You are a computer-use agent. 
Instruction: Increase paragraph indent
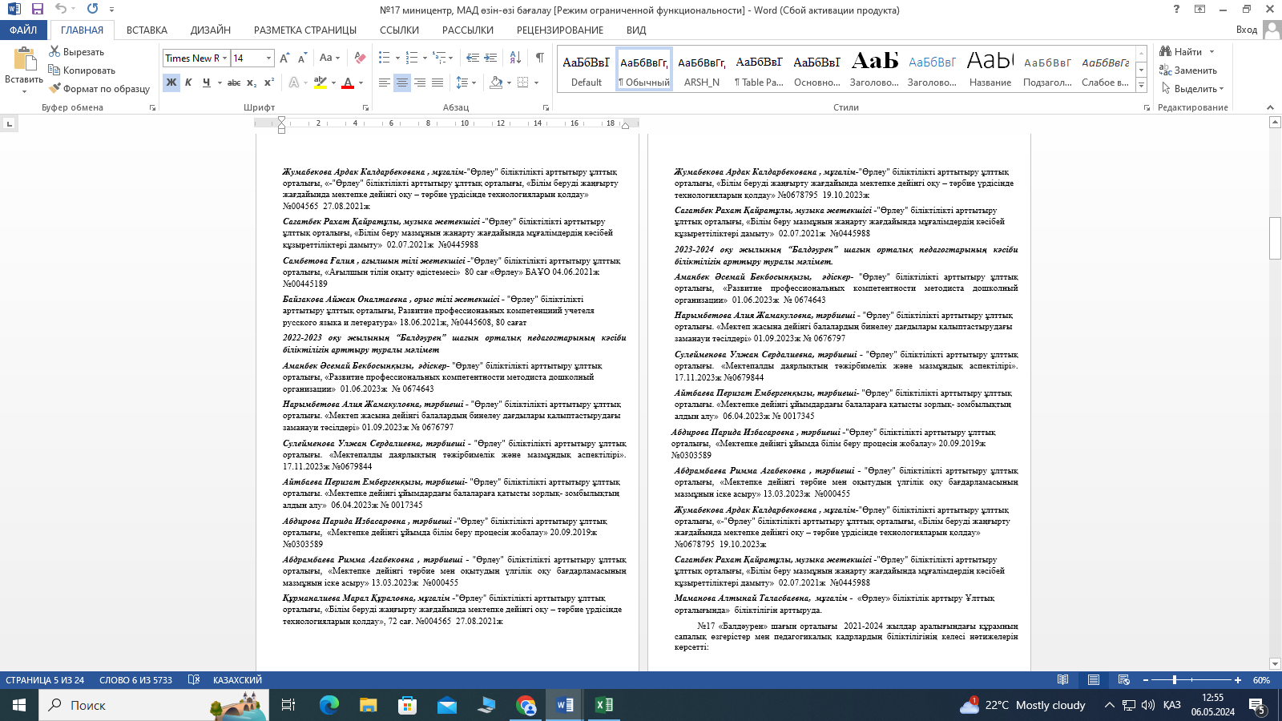click(490, 58)
